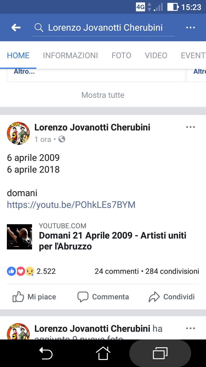
Task: Tap the page profile picture avatar
Action: (x=18, y=133)
